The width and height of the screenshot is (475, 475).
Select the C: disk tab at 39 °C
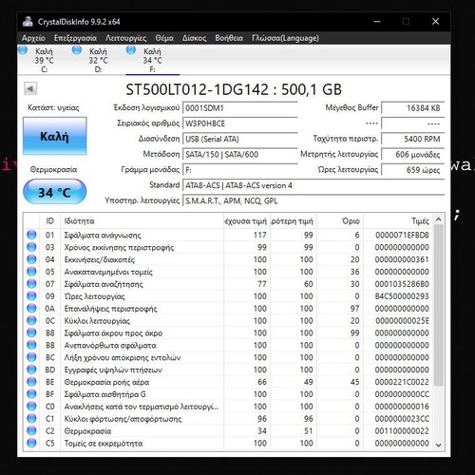(x=45, y=60)
